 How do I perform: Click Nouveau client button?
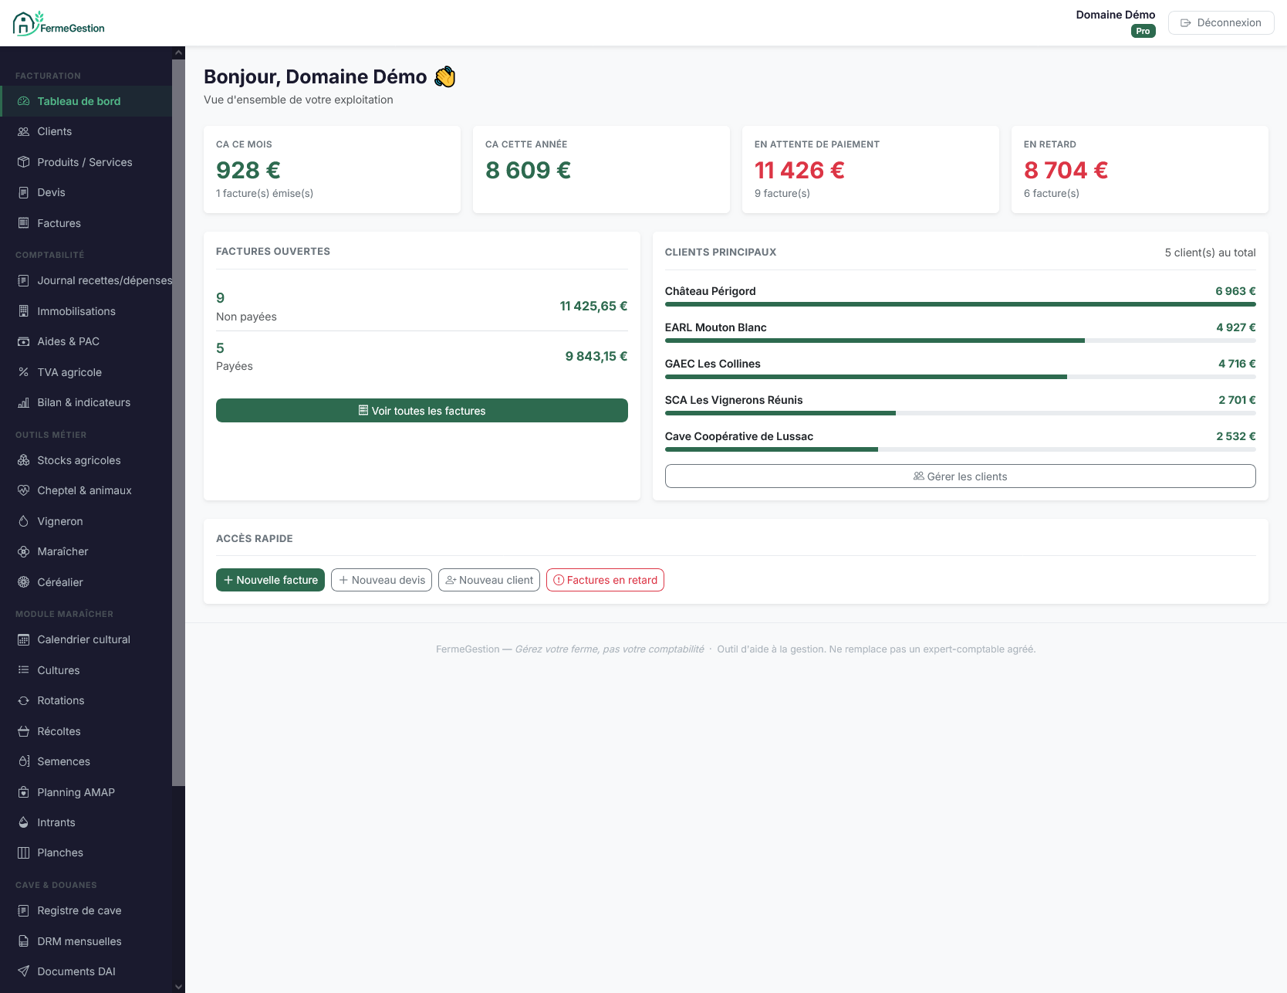click(489, 580)
